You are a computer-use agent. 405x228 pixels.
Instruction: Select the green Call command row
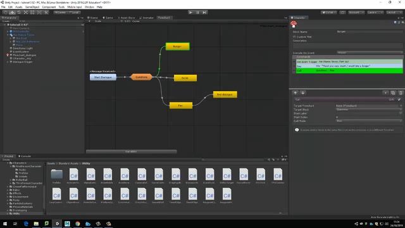[349, 70]
